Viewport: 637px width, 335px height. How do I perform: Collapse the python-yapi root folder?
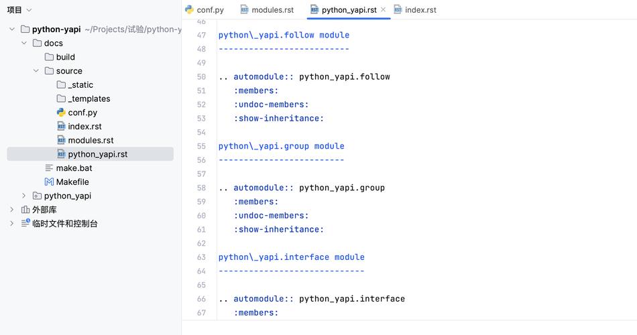(12, 29)
